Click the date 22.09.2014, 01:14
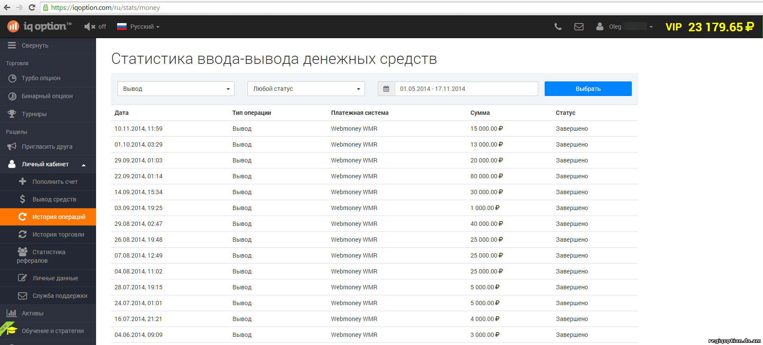This screenshot has height=345, width=763. 139,176
